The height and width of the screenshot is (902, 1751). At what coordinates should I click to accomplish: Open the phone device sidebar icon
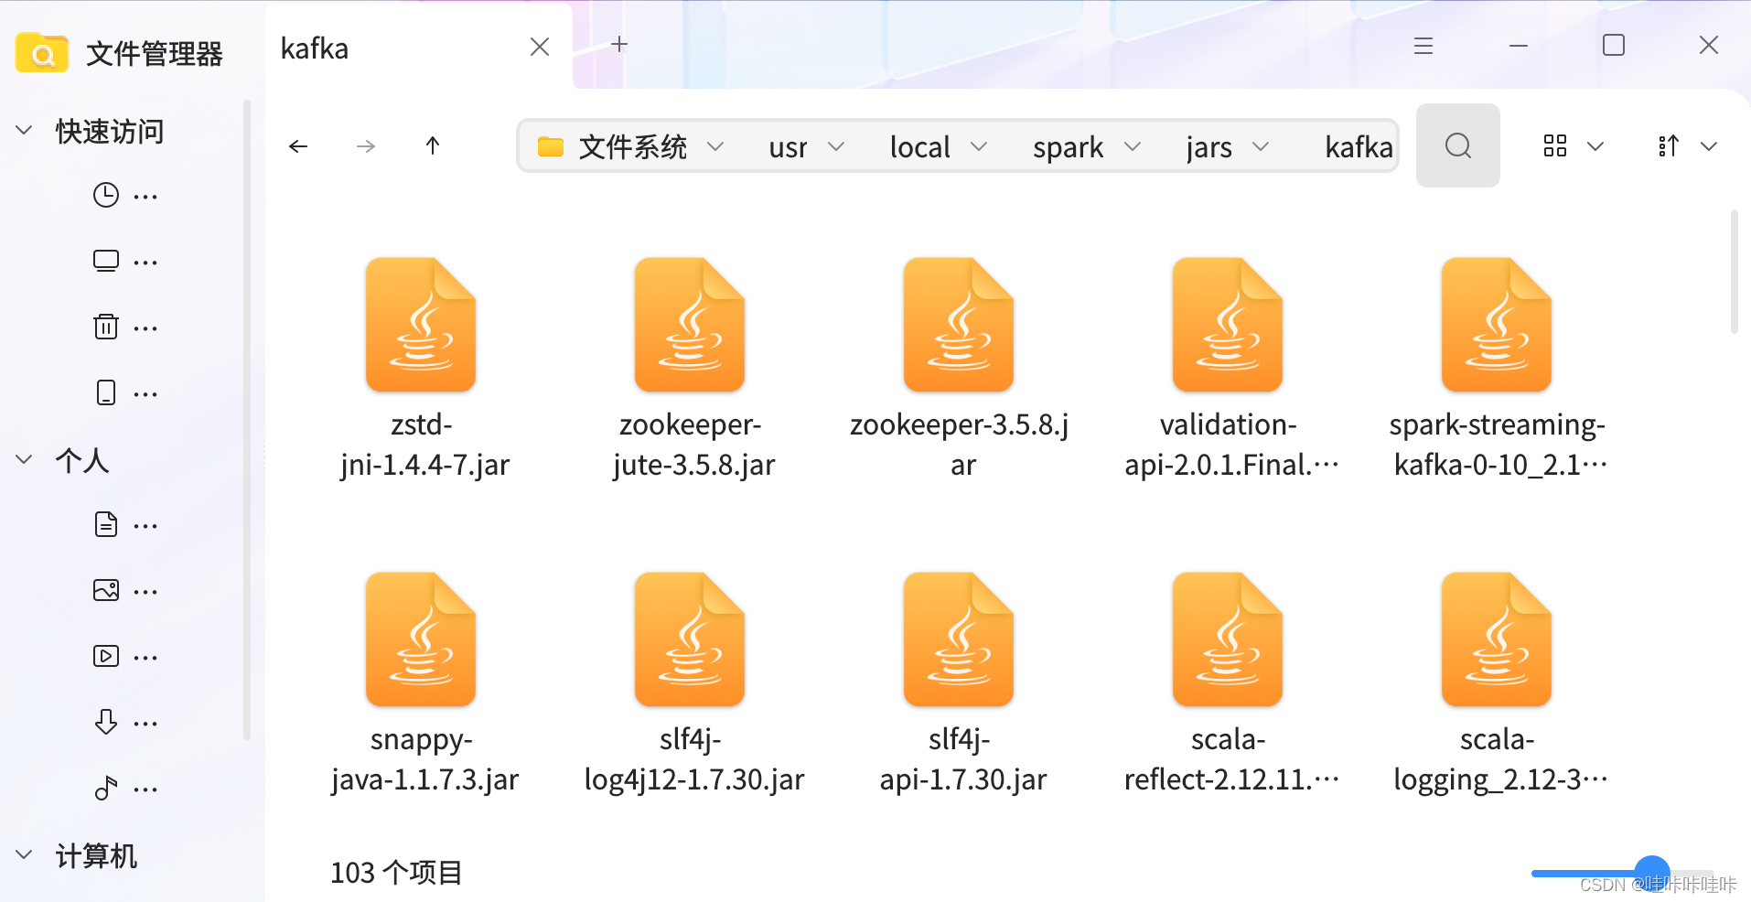(x=106, y=392)
